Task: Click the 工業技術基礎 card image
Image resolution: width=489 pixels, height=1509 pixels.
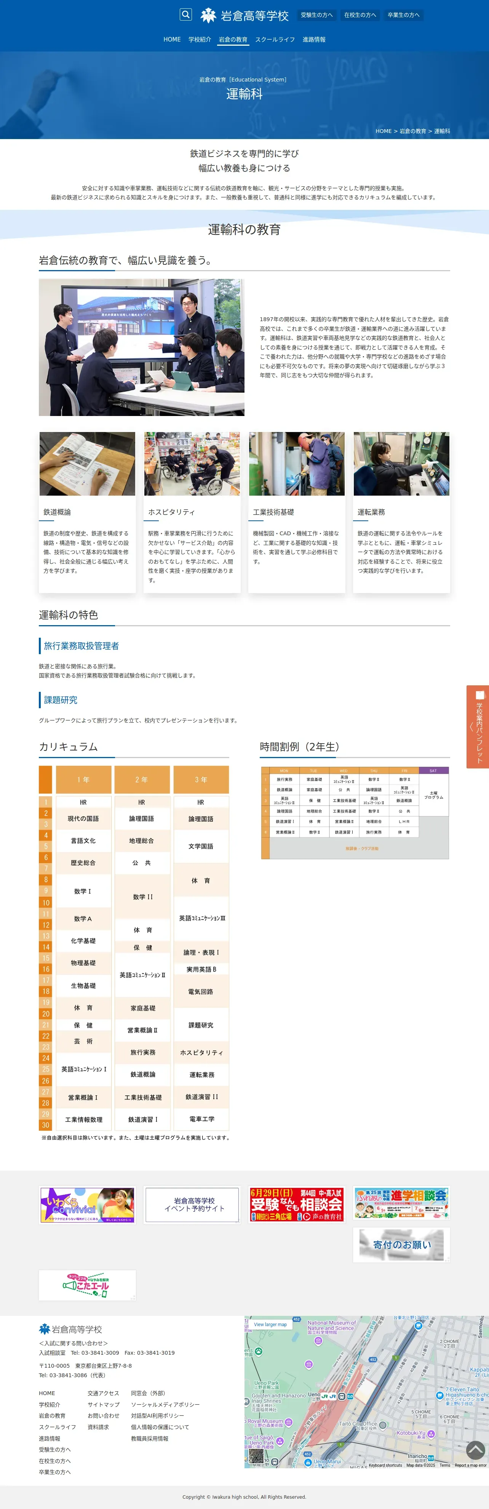Action: [297, 464]
